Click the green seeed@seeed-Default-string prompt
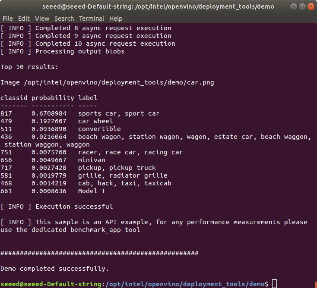The height and width of the screenshot is (288, 317). pos(51,284)
